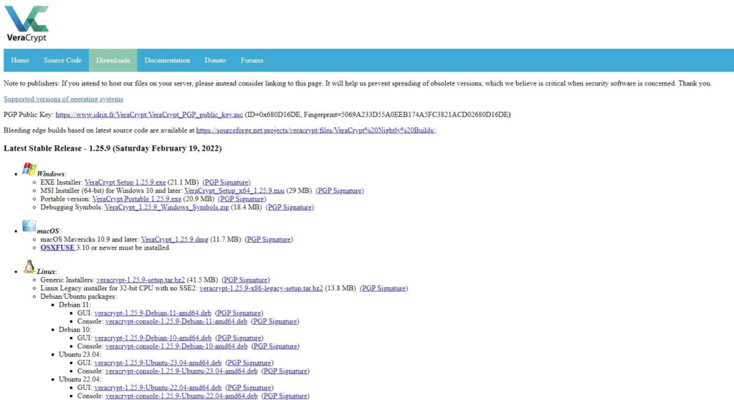Select the Downloads navigation tab
This screenshot has height=400, width=734.
113,60
